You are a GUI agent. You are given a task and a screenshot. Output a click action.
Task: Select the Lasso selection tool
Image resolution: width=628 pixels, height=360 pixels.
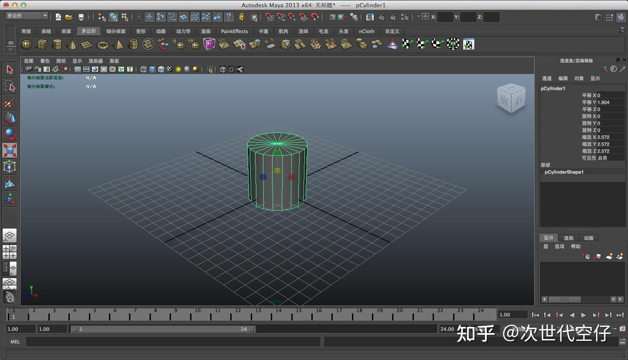pos(10,86)
